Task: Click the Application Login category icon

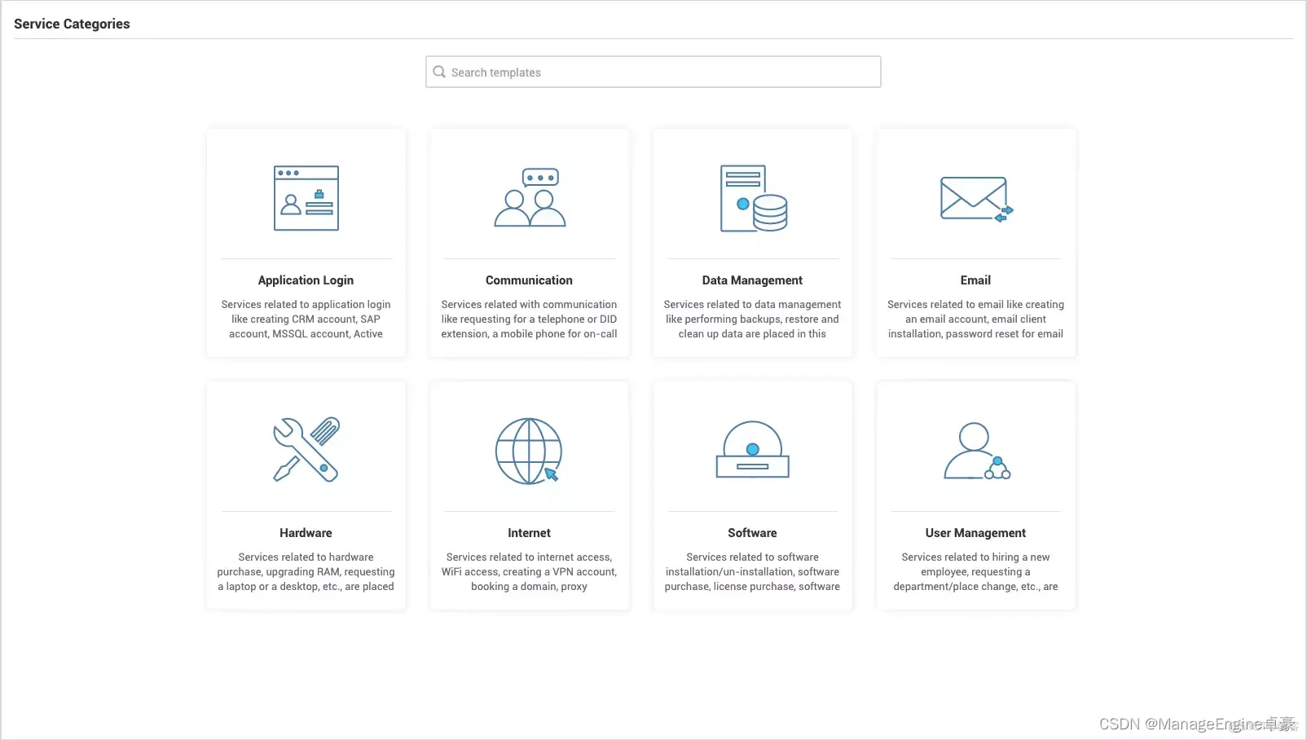Action: click(x=306, y=198)
